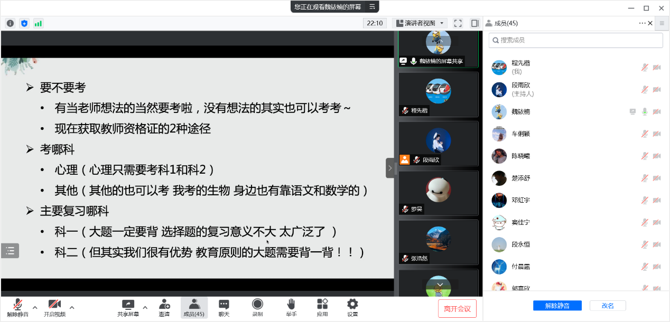Open the Chat (聊天) panel
Viewport: 670px width, 322px height.
(224, 308)
